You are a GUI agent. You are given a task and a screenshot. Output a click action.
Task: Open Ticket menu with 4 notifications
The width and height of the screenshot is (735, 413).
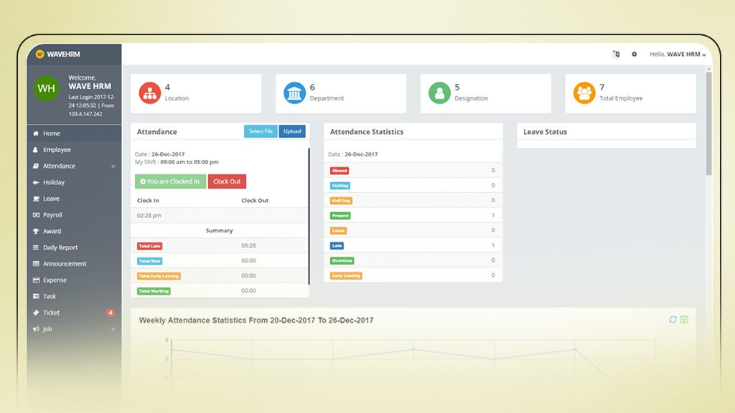[52, 313]
